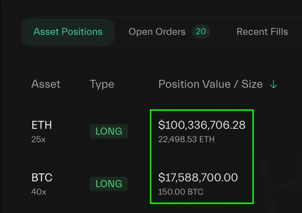The width and height of the screenshot is (302, 213).
Task: Click the empty area right of ETH value
Action: [x=277, y=131]
